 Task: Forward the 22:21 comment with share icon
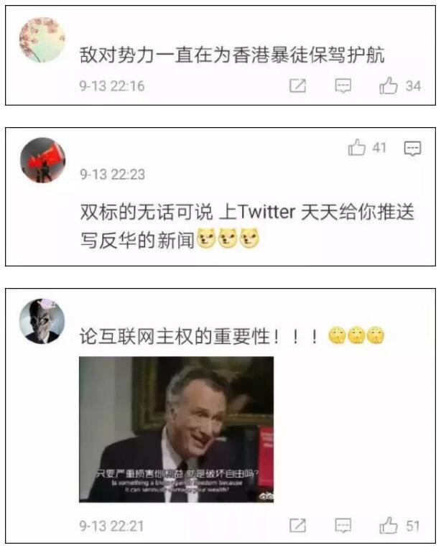click(x=298, y=525)
